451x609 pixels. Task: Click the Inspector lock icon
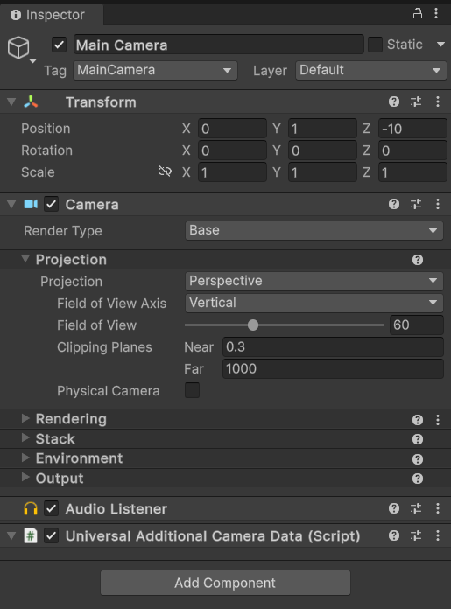[x=417, y=14]
